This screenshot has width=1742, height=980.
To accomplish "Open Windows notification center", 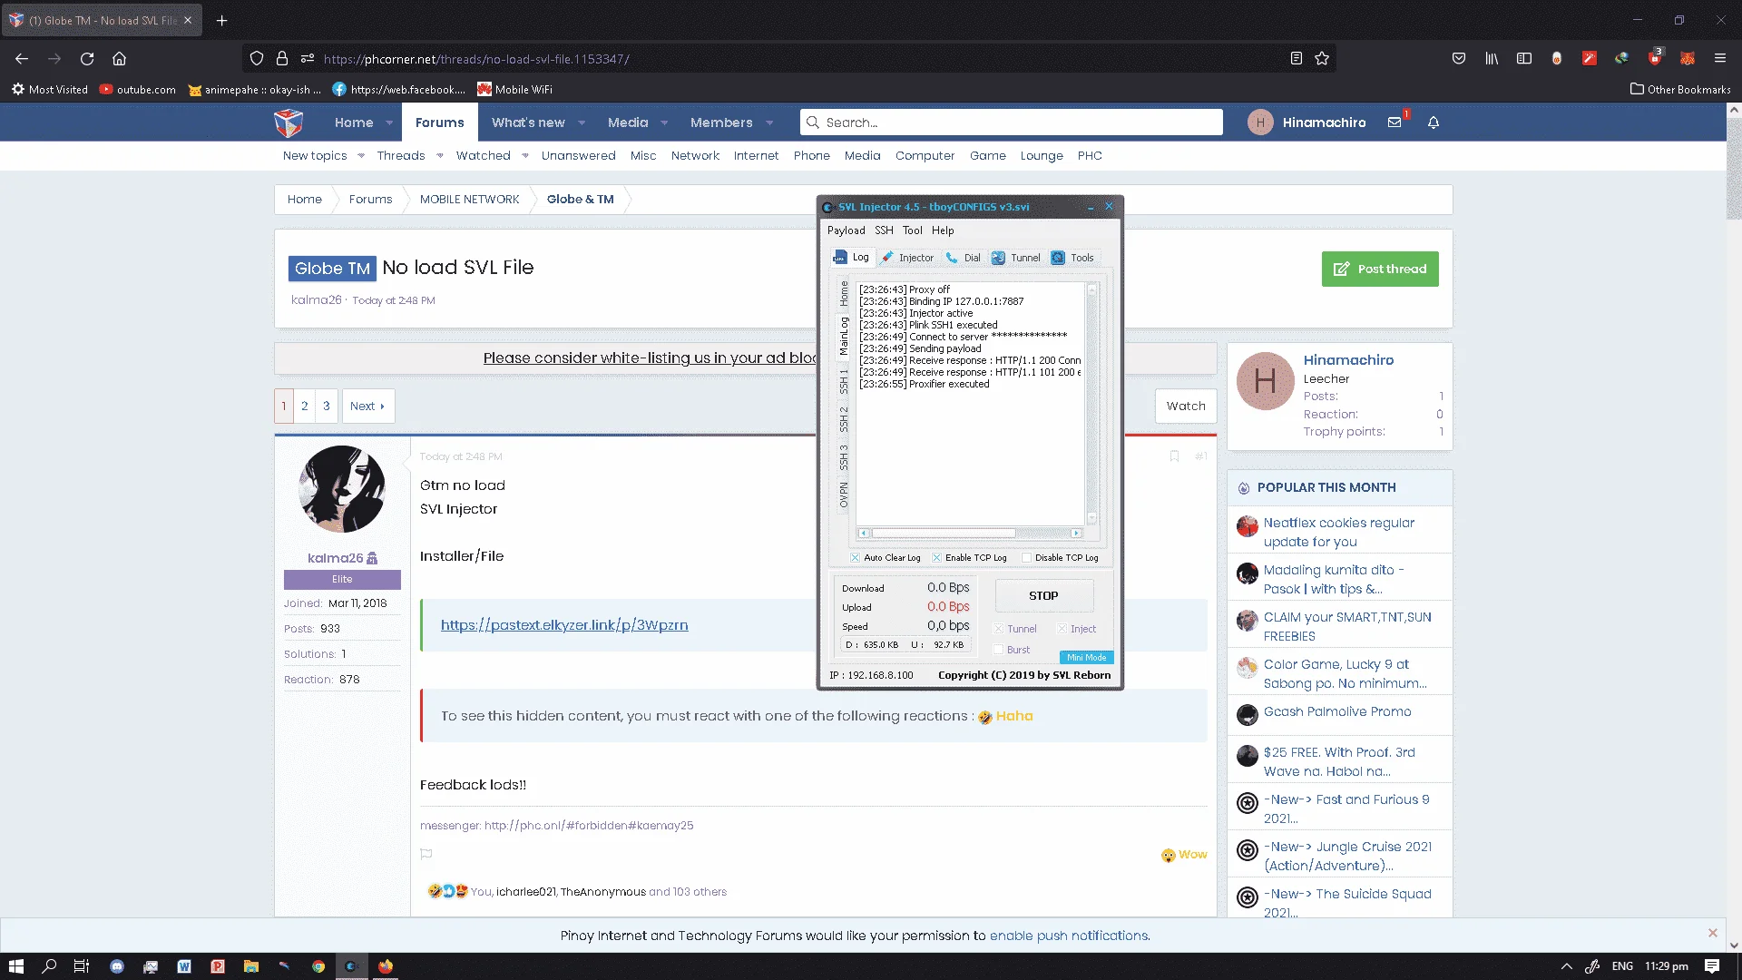I will click(1712, 966).
